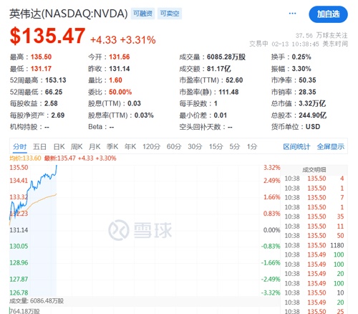Choose the 15分 interval chart
Viewport: 358px width, 314px height.
(x=216, y=146)
